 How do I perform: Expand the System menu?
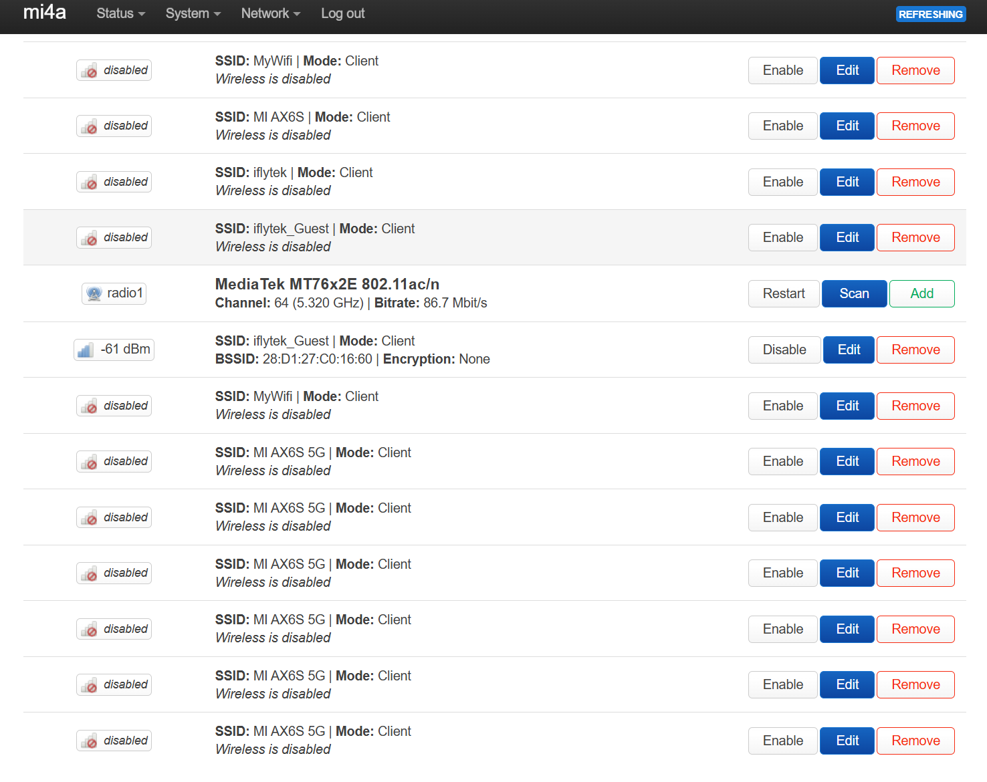pyautogui.click(x=193, y=13)
